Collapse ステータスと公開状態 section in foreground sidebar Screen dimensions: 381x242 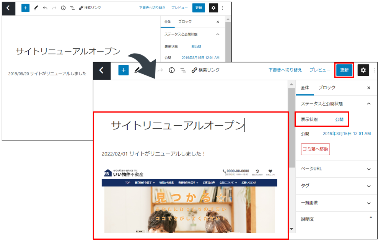pyautogui.click(x=369, y=103)
